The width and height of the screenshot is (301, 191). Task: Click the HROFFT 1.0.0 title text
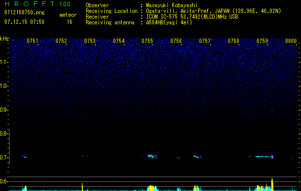pyautogui.click(x=37, y=4)
